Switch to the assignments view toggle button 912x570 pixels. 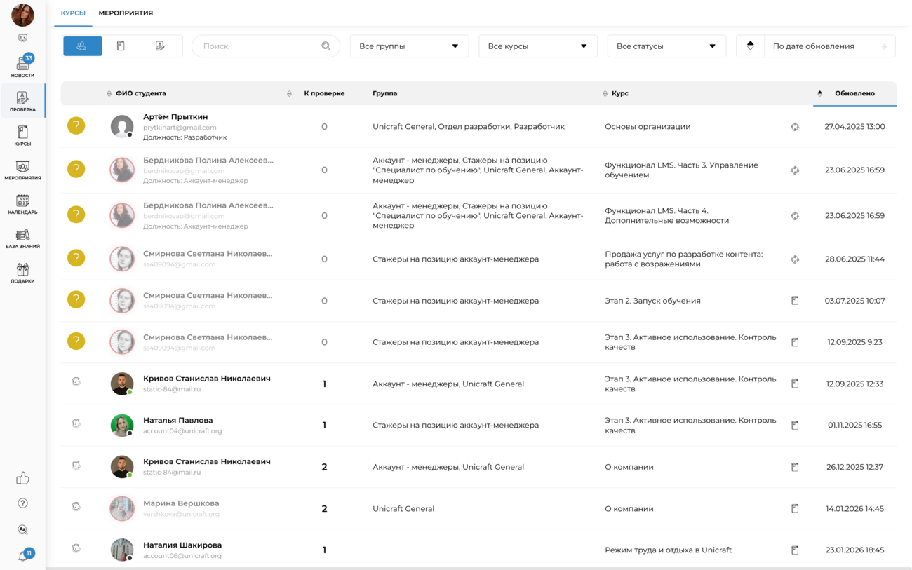tap(160, 46)
